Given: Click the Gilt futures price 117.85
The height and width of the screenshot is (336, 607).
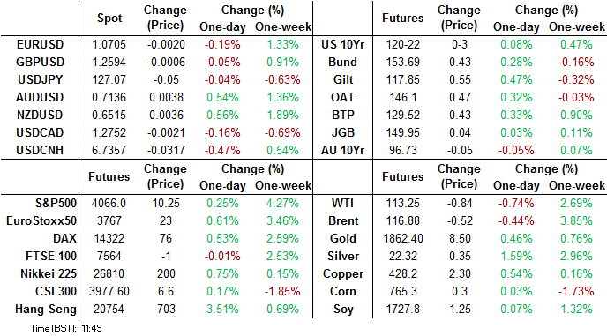Looking at the screenshot, I should [x=402, y=79].
